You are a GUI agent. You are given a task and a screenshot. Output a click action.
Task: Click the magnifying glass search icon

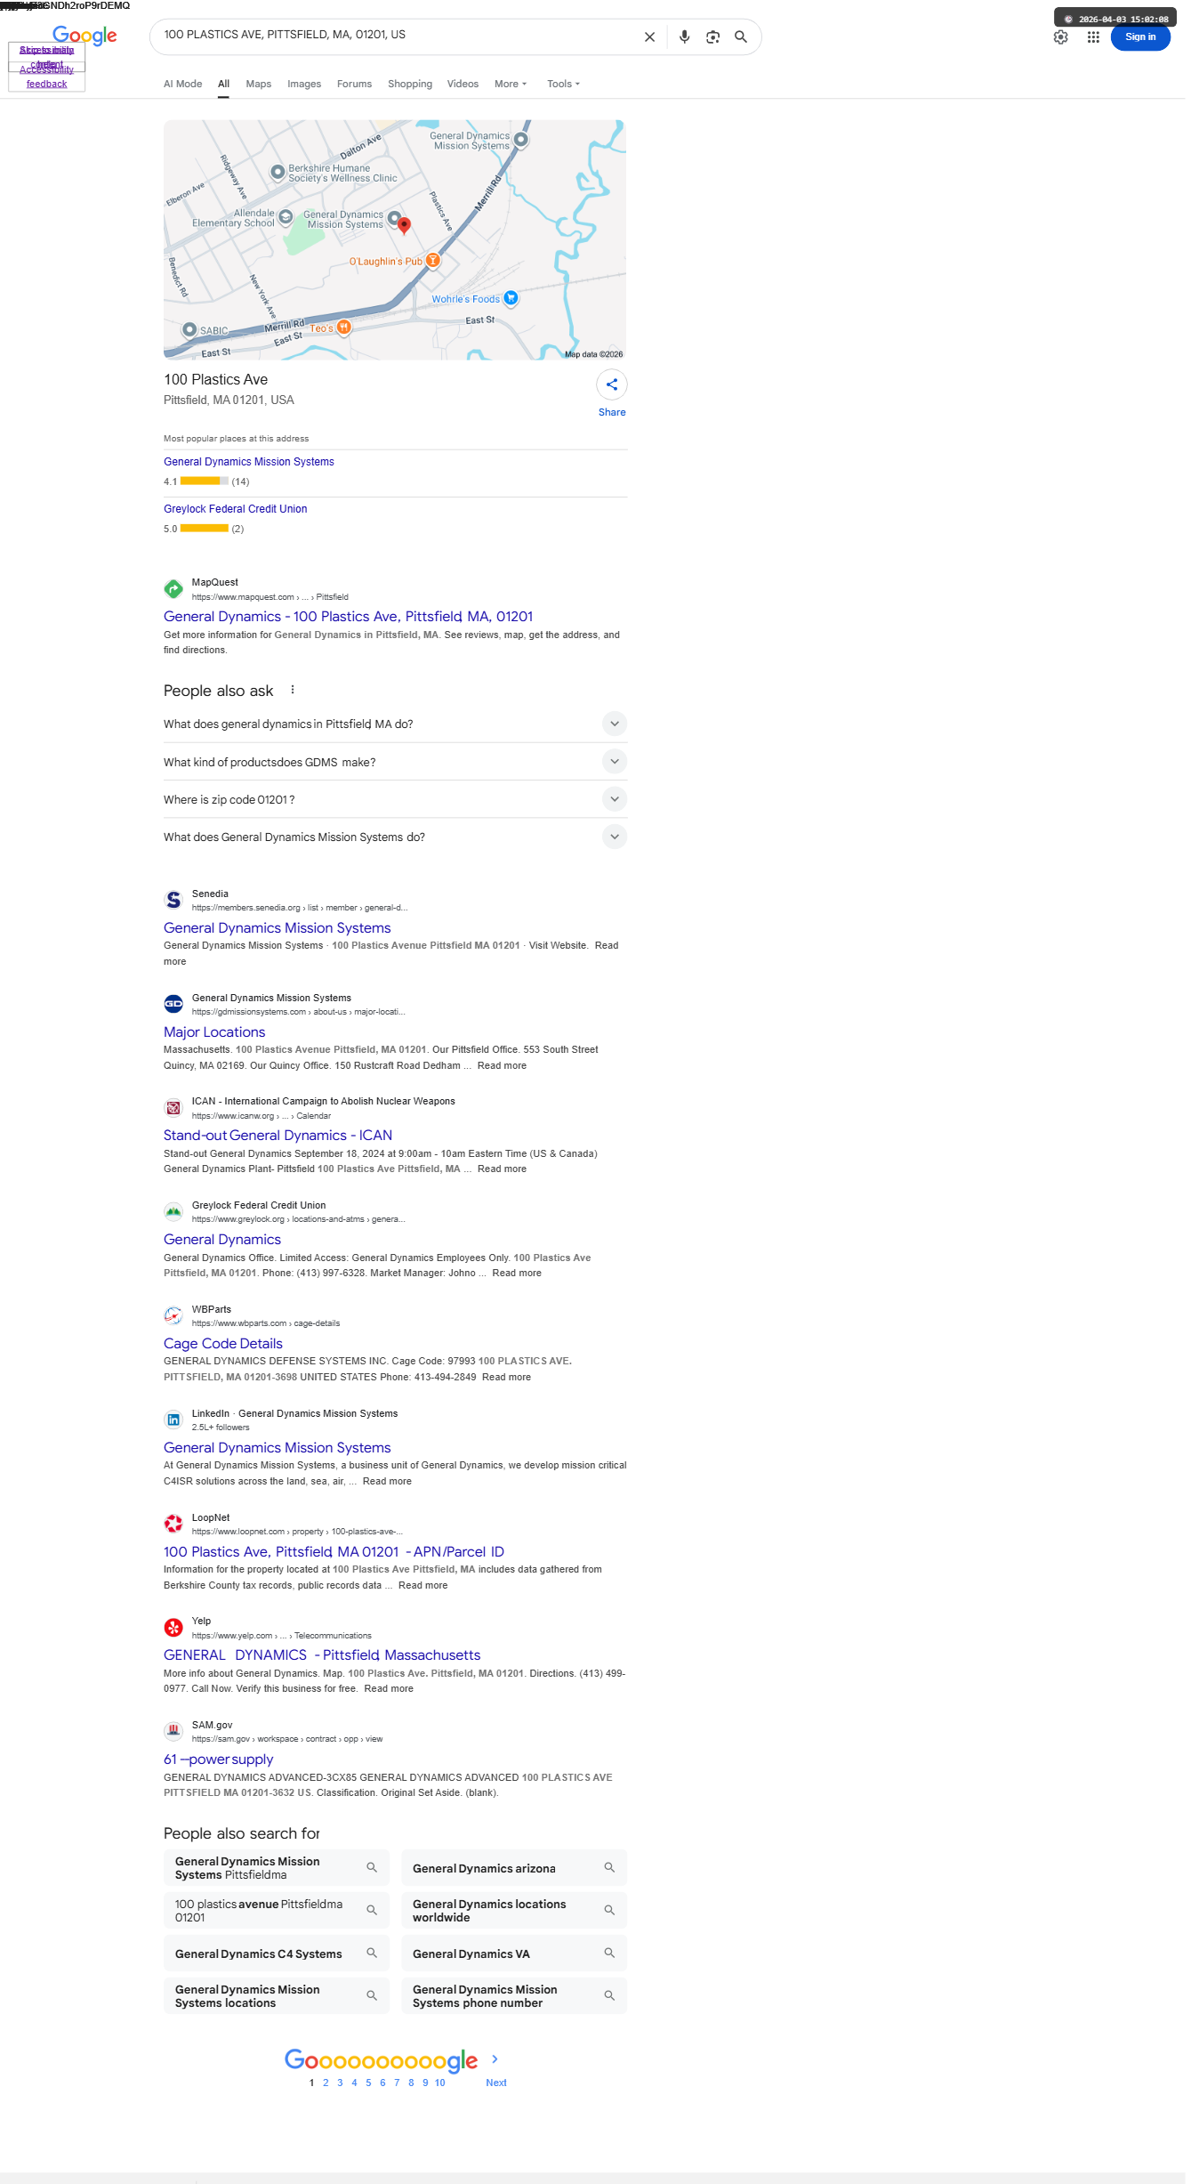point(741,37)
